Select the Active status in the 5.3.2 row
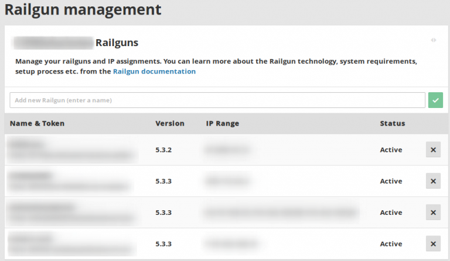Viewport: 450px width, 261px height. pos(391,150)
